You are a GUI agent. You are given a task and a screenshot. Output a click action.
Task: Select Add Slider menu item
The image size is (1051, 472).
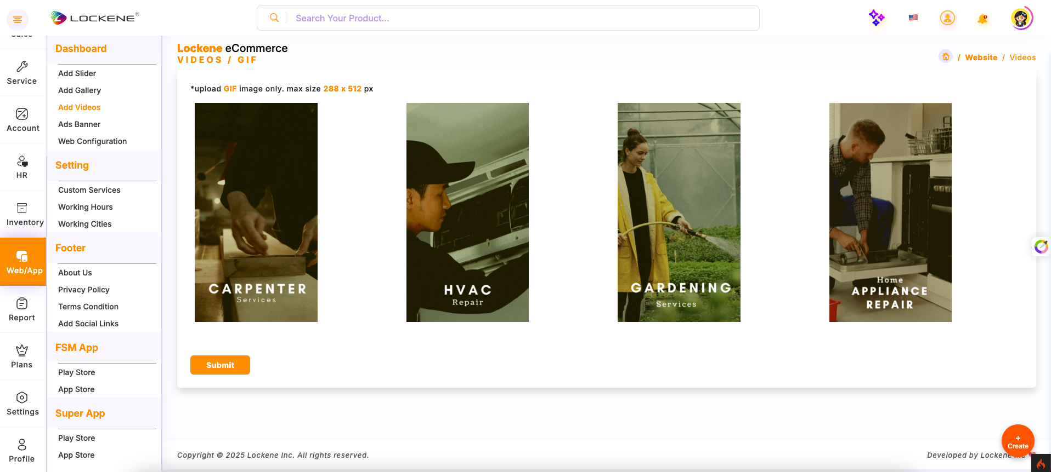point(77,73)
